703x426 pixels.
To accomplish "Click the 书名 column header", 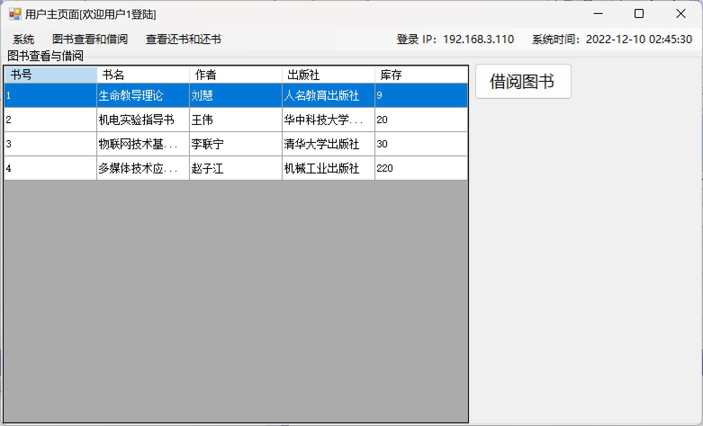I will [x=143, y=75].
